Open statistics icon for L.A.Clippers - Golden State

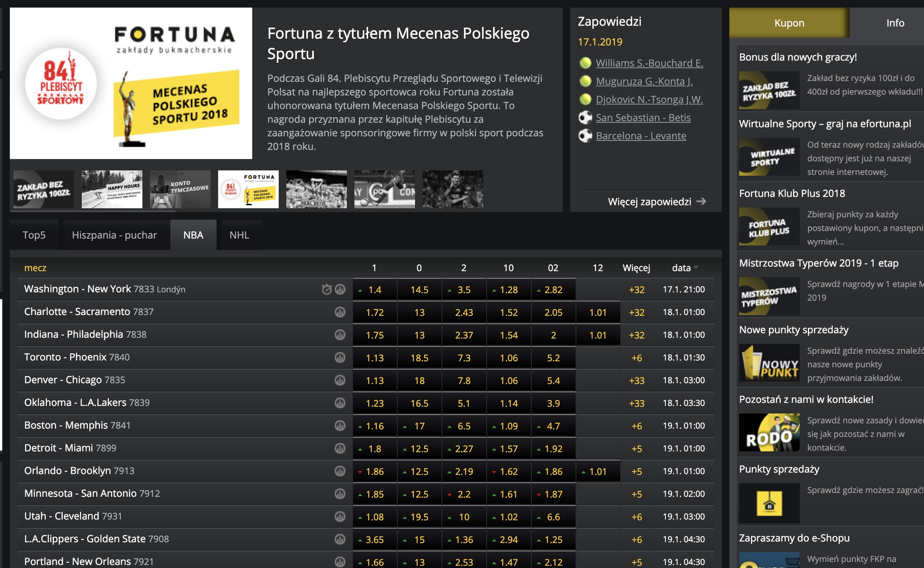click(340, 539)
